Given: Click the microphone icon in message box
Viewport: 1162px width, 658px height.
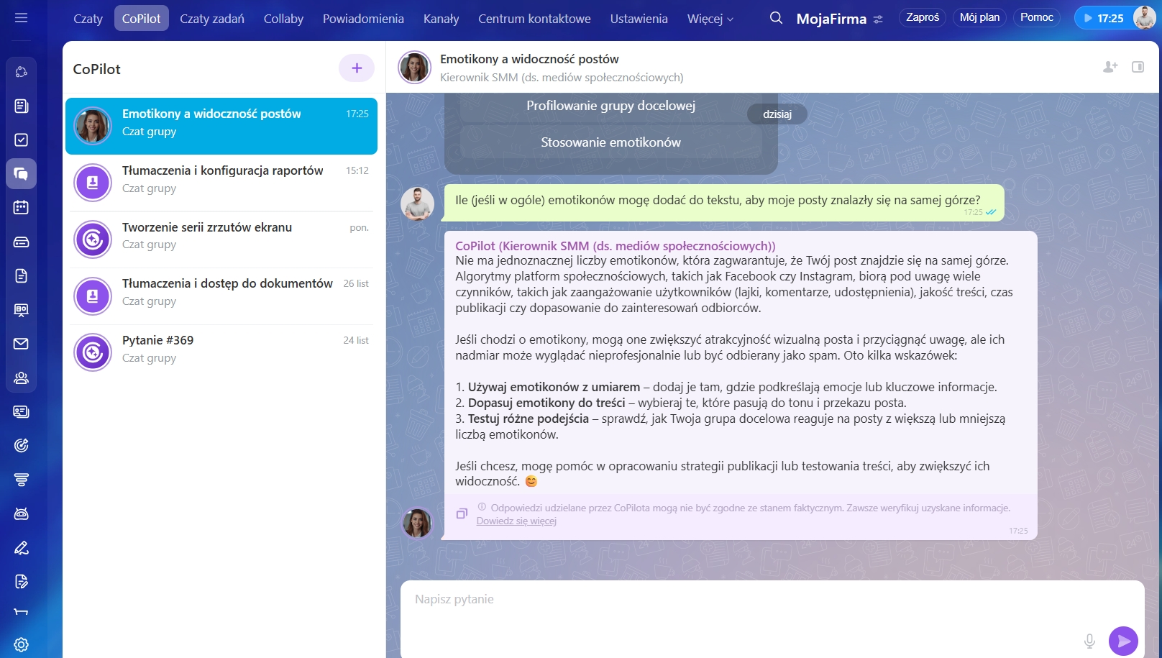Looking at the screenshot, I should [x=1089, y=640].
